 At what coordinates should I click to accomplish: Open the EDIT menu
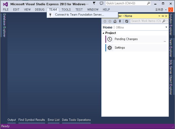[x=16, y=10]
